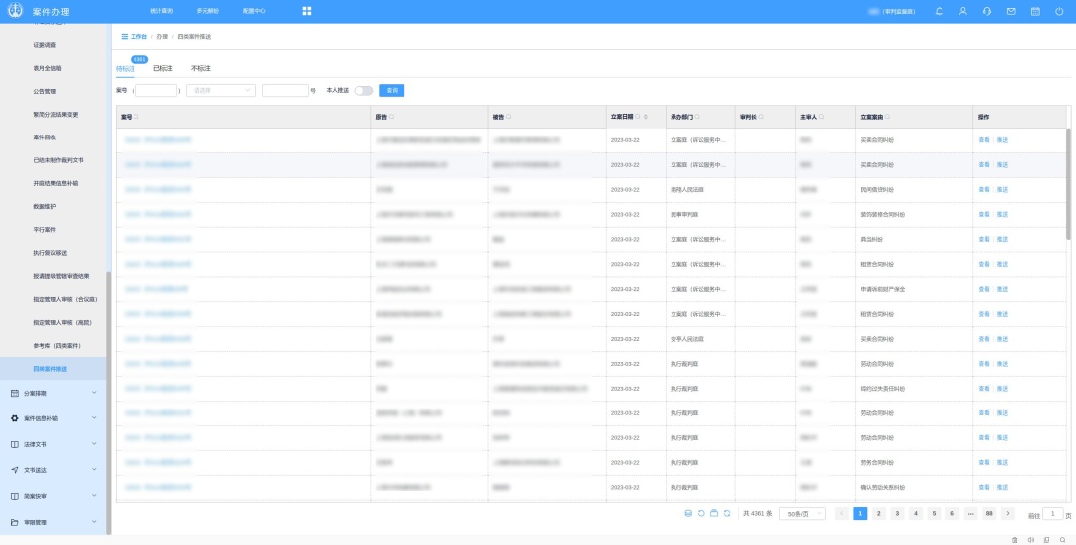Open the 请选择 dropdown in case number filter
This screenshot has width=1076, height=545.
click(x=221, y=90)
